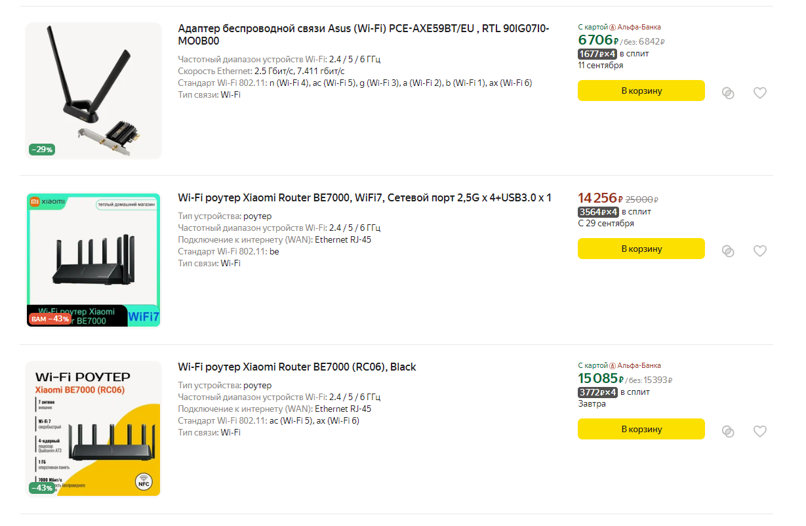Open Asus PCE-AXE59BT/EU adapter product title
806x526 pixels.
tap(364, 35)
